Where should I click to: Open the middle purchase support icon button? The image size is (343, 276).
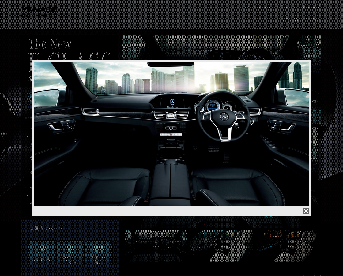click(x=70, y=254)
